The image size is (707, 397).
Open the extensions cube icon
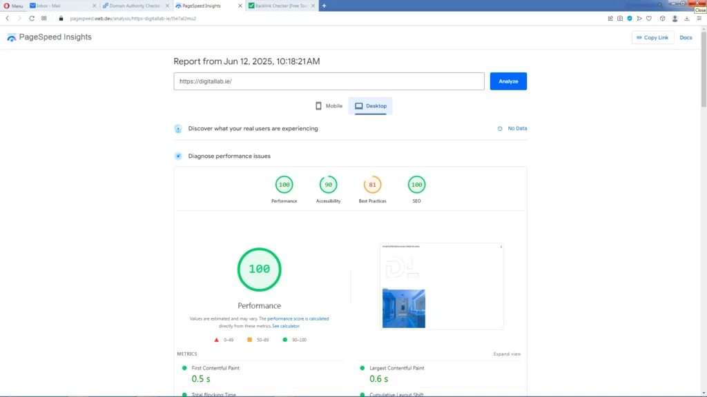click(662, 19)
